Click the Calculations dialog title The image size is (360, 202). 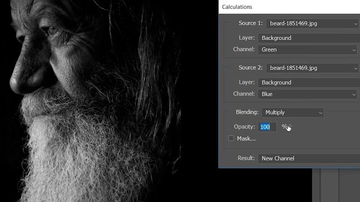tap(237, 7)
